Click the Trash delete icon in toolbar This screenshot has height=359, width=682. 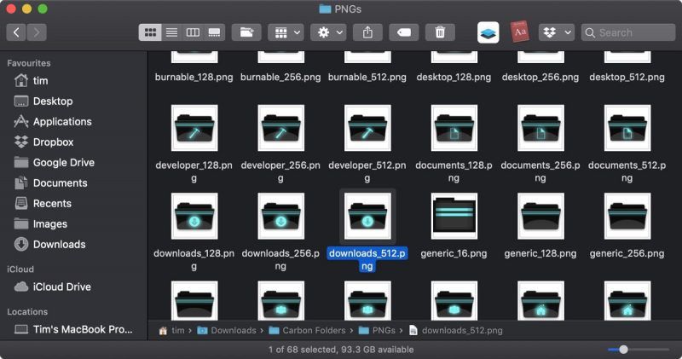coord(440,32)
